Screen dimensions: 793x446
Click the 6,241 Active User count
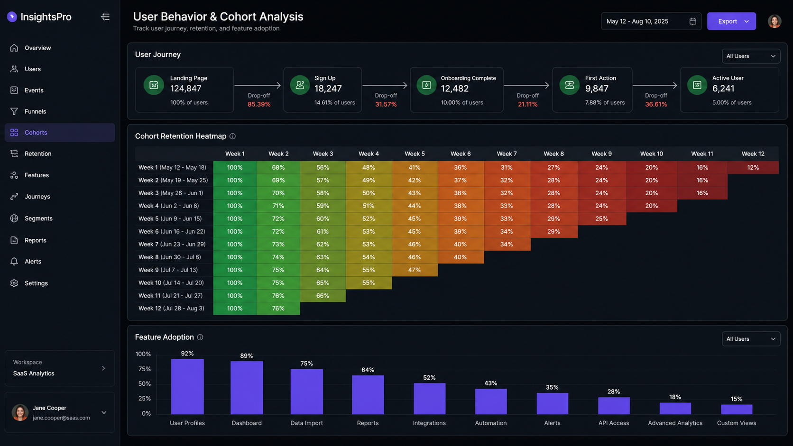[723, 89]
